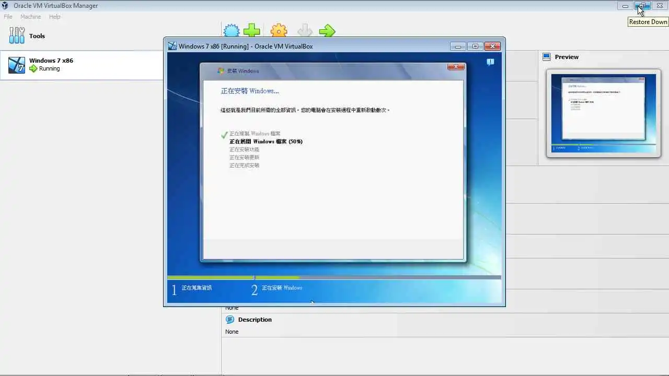This screenshot has height=376, width=669.
Task: Select the Tools entry label
Action: (x=37, y=36)
